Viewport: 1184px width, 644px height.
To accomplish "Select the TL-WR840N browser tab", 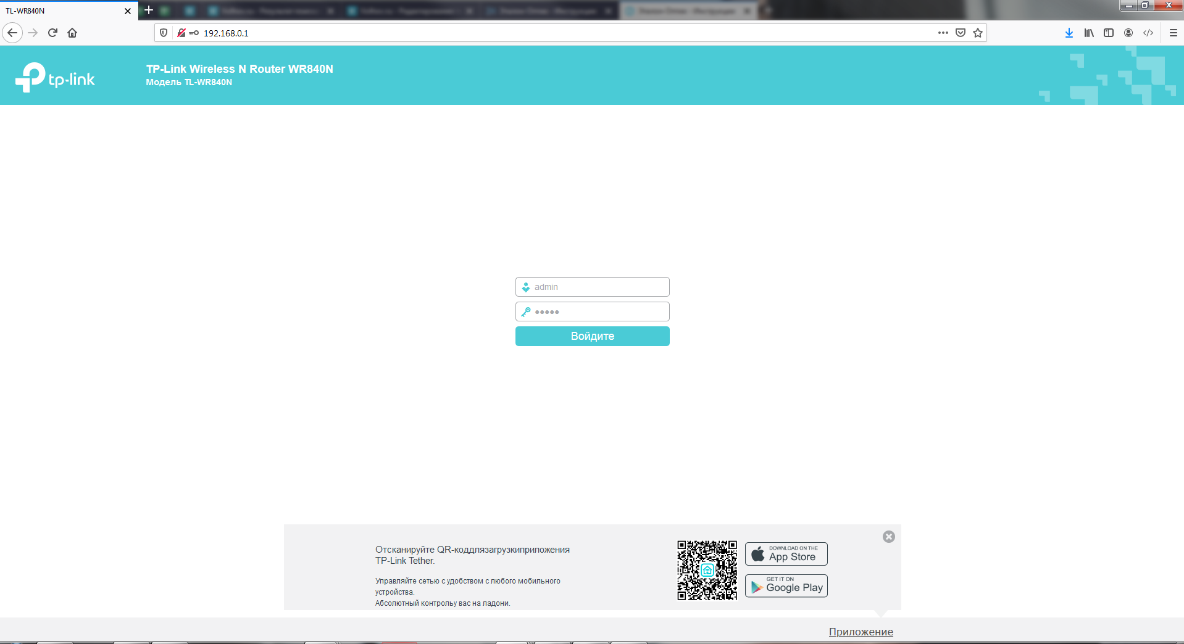I will (x=68, y=11).
